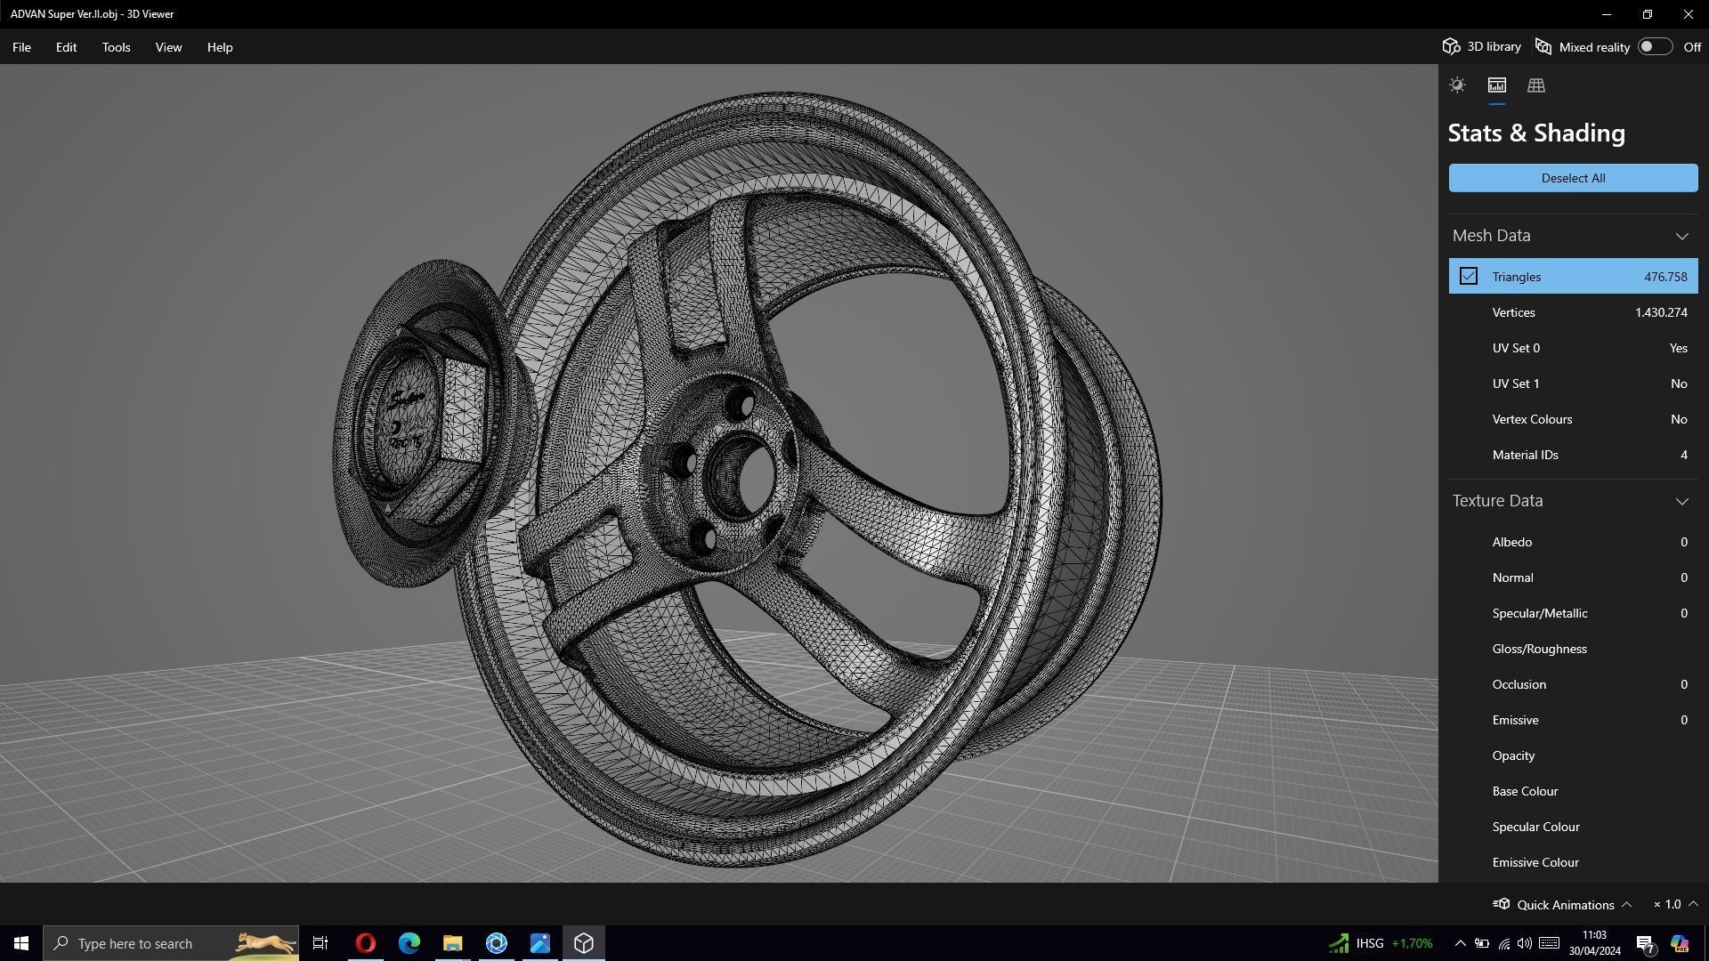Click the Type here to search box
1709x961 pixels.
click(x=171, y=943)
